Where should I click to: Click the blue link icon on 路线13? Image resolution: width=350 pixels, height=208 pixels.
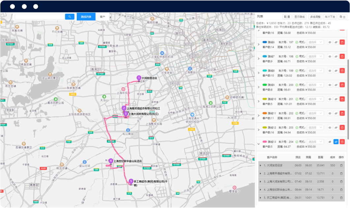[336, 142]
